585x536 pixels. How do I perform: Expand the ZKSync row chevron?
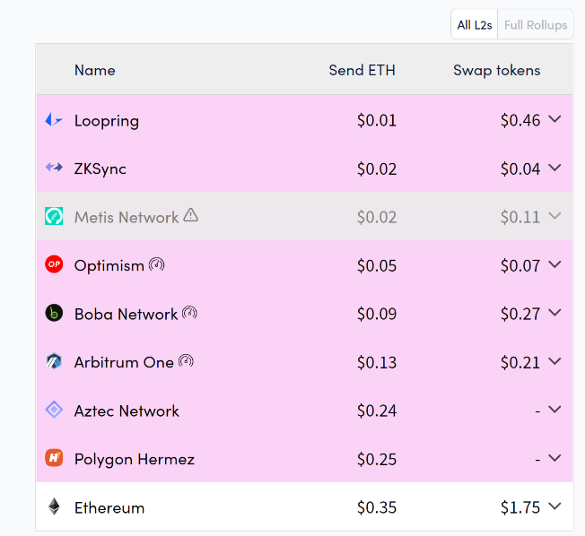pos(554,168)
